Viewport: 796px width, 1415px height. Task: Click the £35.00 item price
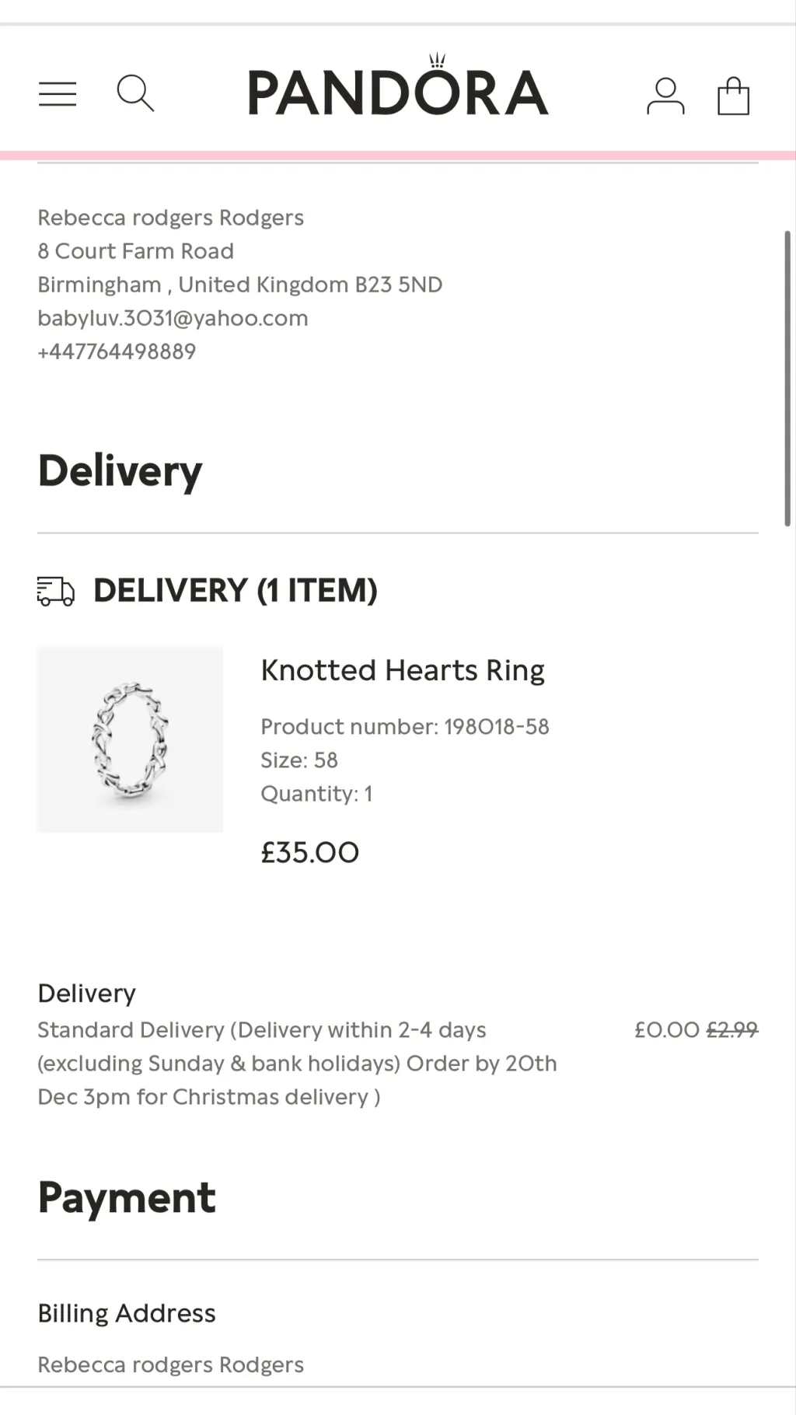point(309,853)
